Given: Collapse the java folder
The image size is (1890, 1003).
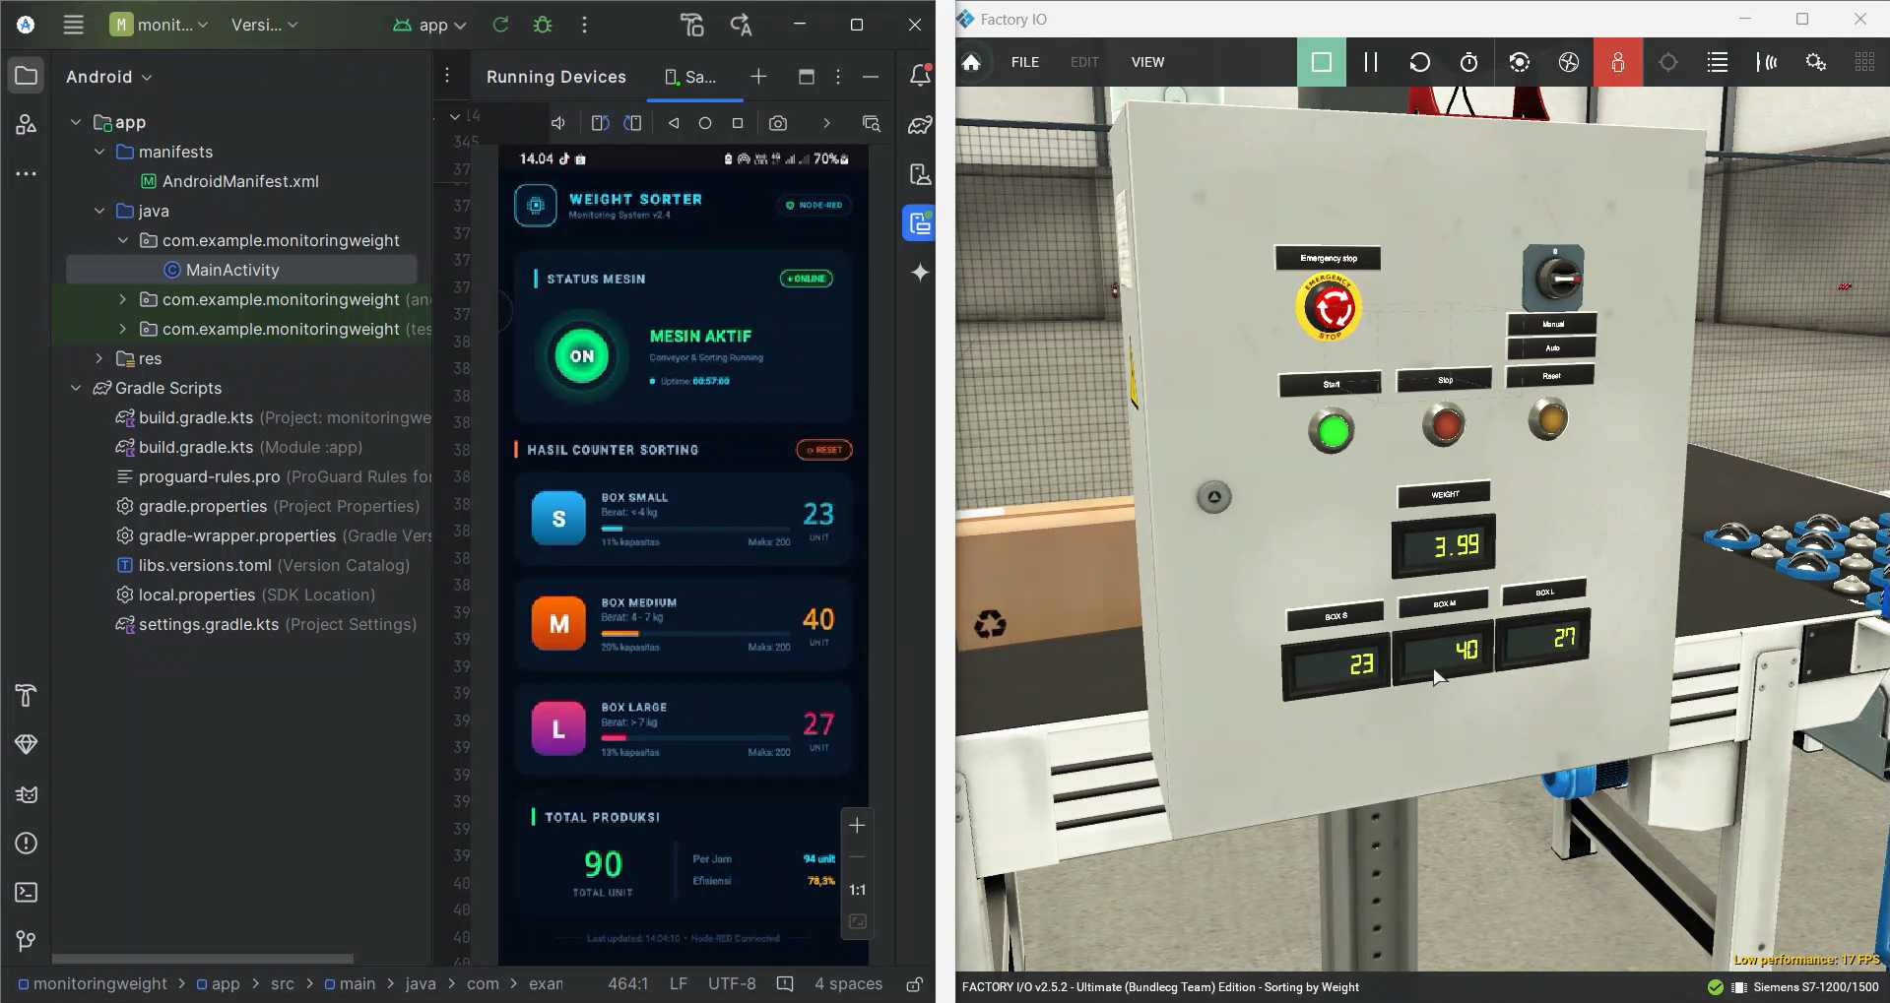Looking at the screenshot, I should [99, 211].
